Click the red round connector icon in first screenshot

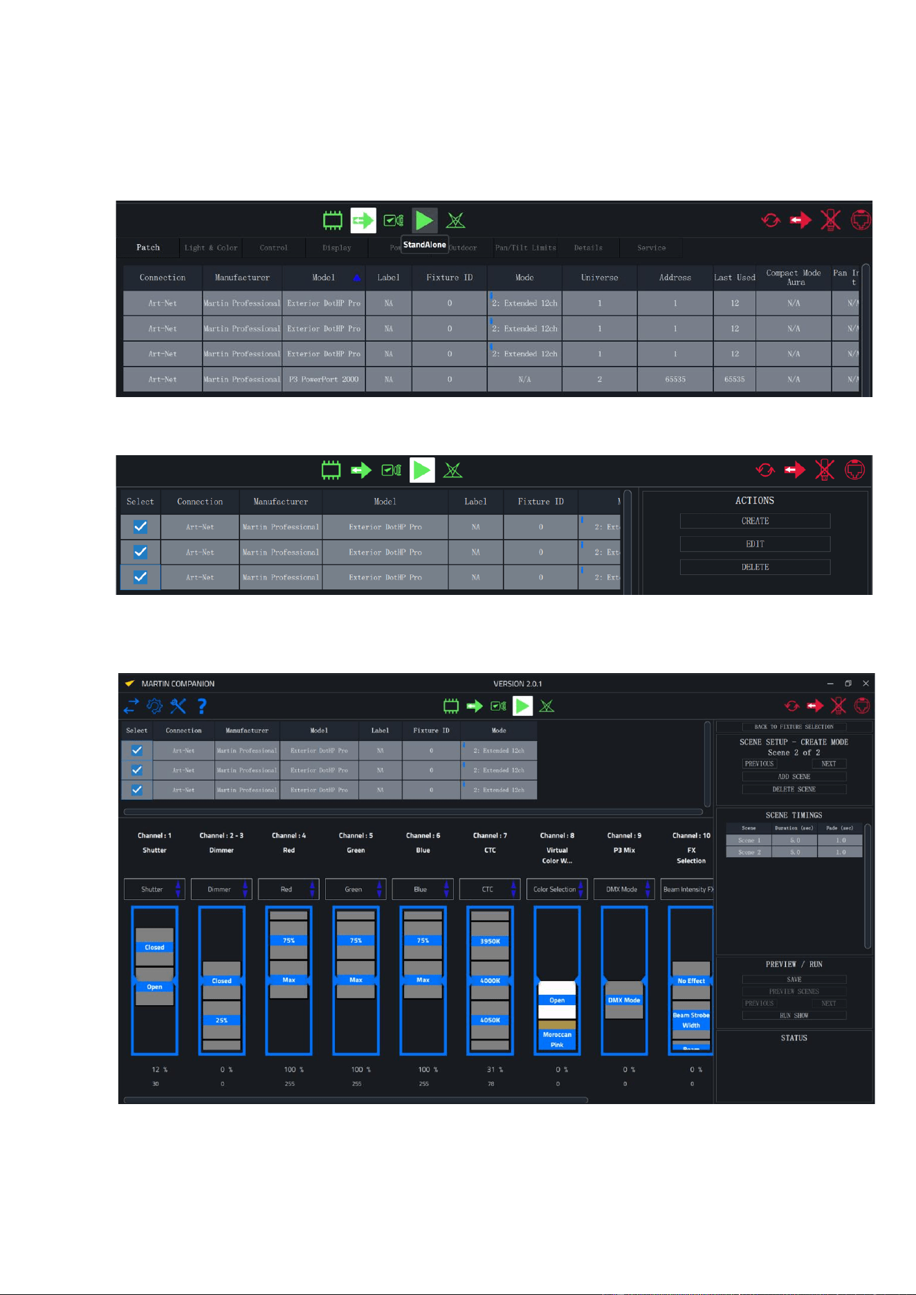coord(861,220)
